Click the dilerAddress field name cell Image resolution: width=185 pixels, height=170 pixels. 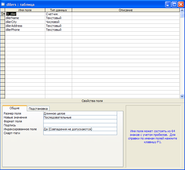tap(25, 26)
